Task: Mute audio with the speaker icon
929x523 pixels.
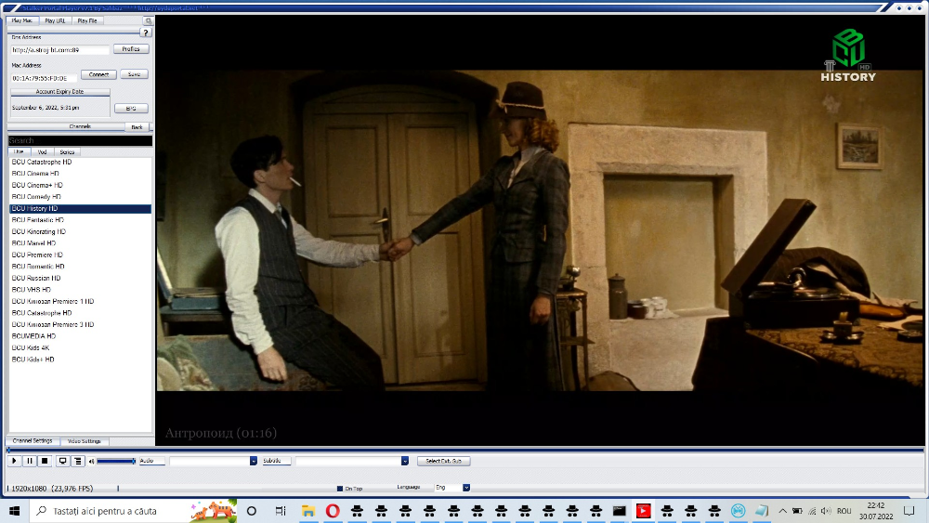Action: pyautogui.click(x=91, y=462)
